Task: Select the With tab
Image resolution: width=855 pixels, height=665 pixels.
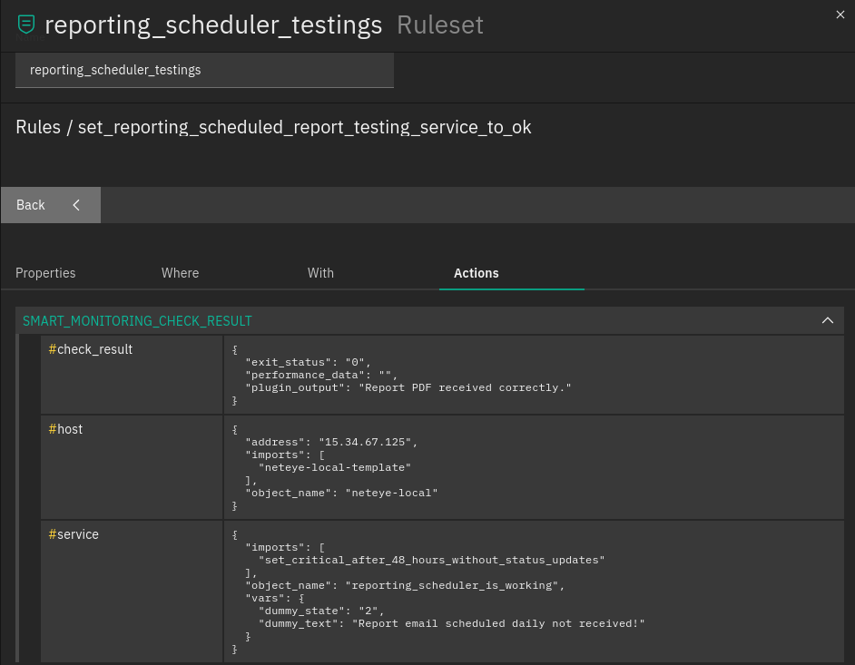Action: click(x=320, y=273)
